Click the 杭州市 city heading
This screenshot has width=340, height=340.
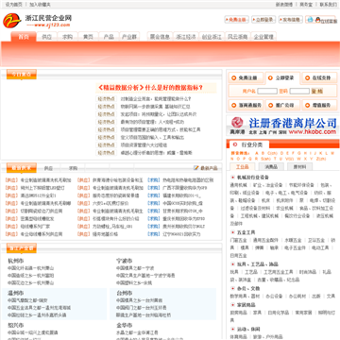(16, 261)
